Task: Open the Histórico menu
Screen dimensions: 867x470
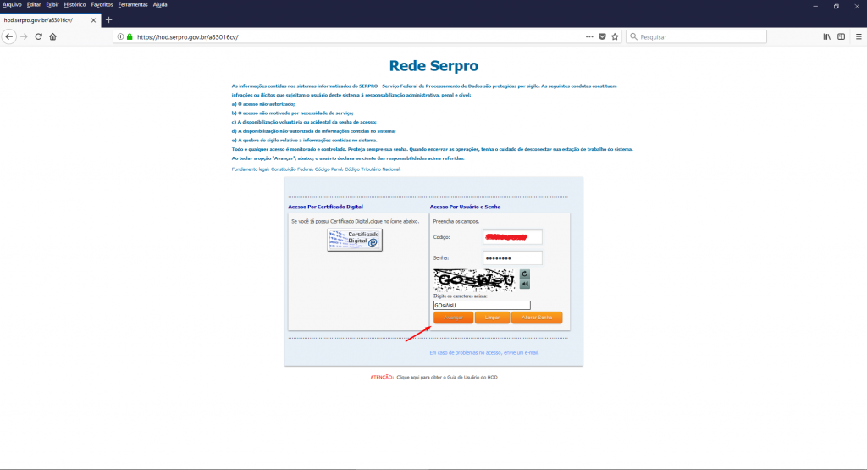Action: click(75, 4)
